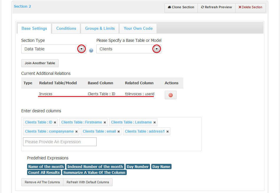The image size is (280, 193).
Task: Remove Clients Table : ID column tag
Action: 55,123
